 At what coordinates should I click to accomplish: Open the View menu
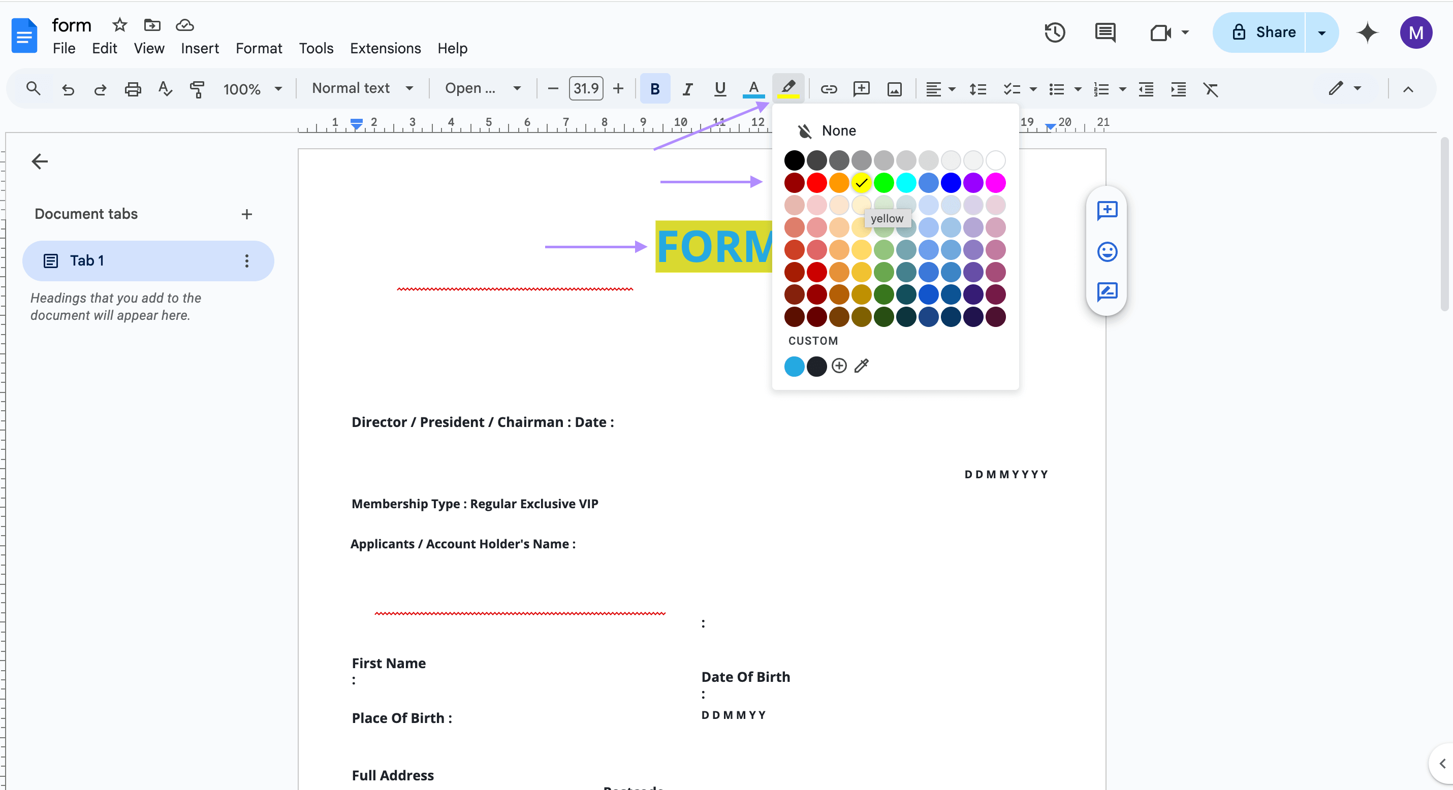(149, 49)
